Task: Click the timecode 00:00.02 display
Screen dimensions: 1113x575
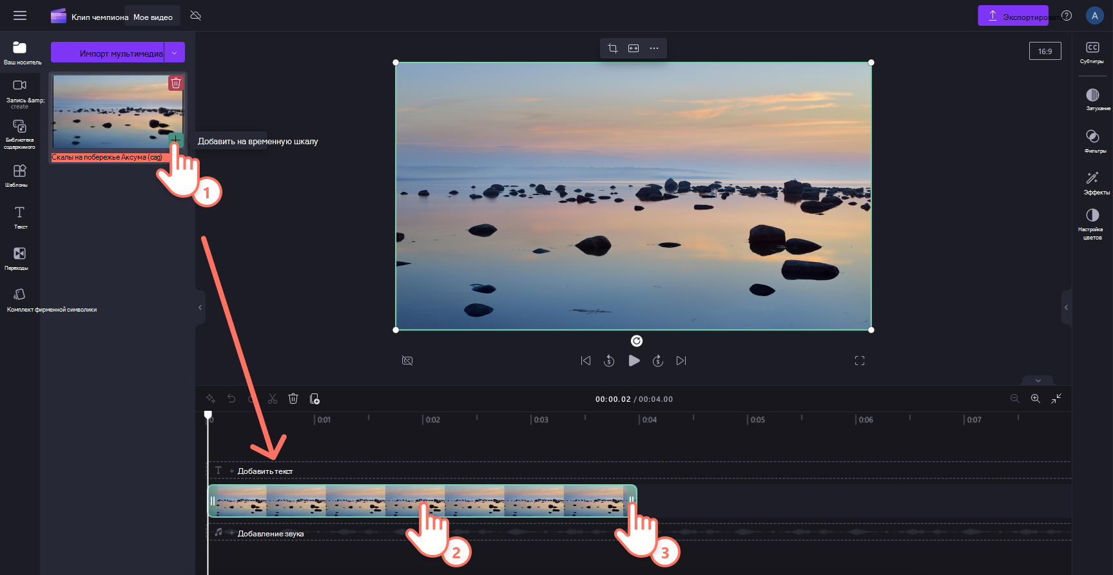Action: pos(613,399)
